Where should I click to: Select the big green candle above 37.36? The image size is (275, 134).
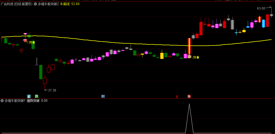tap(41, 72)
